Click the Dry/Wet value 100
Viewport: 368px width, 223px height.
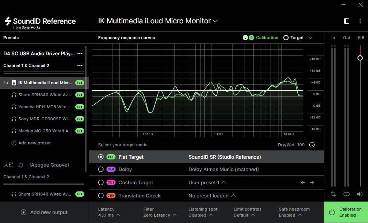(301, 145)
